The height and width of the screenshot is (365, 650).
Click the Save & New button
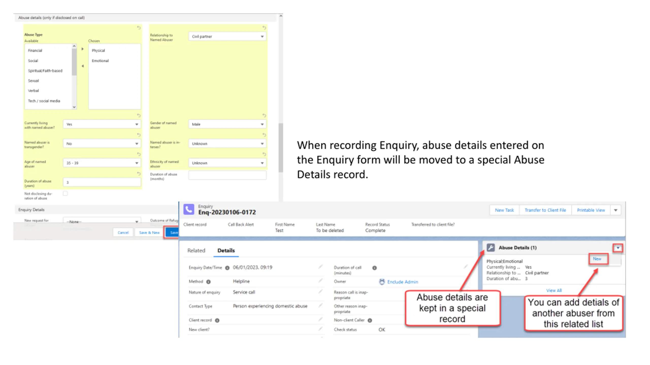149,232
